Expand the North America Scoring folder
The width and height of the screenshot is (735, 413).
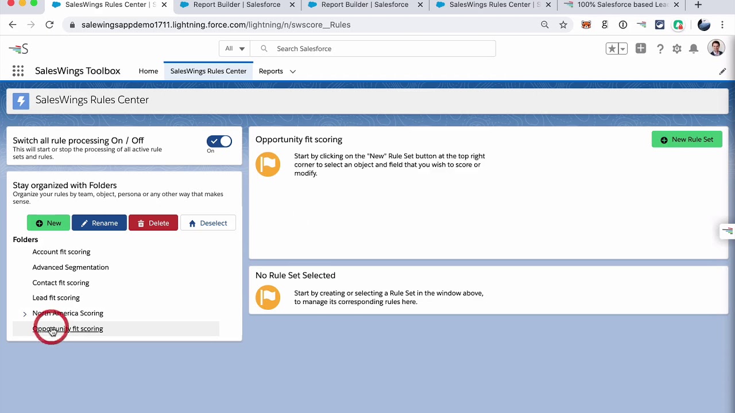point(25,314)
